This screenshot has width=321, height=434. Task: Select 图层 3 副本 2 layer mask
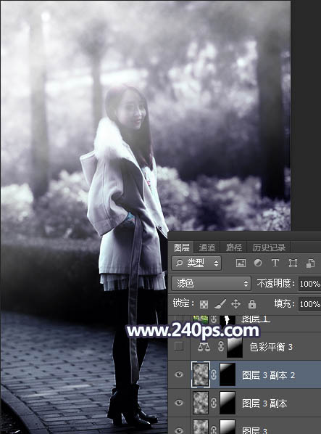click(x=228, y=374)
